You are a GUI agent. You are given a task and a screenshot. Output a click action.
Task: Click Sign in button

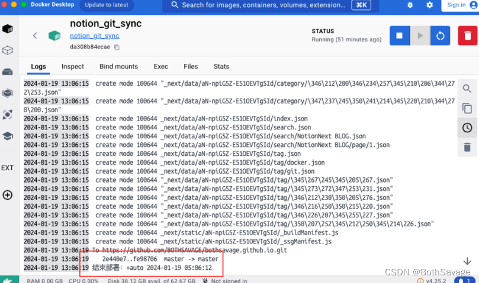[459, 5]
